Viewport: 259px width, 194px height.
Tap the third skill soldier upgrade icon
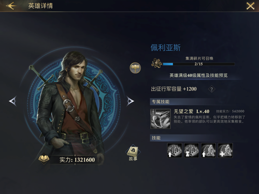[x=208, y=150]
